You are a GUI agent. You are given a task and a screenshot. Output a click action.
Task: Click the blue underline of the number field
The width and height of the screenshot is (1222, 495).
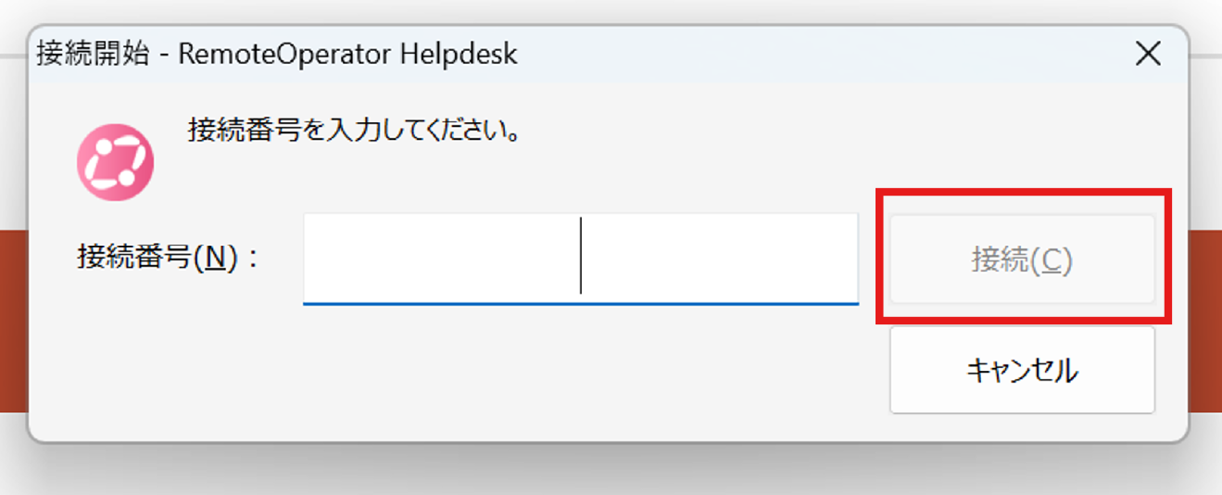581,302
